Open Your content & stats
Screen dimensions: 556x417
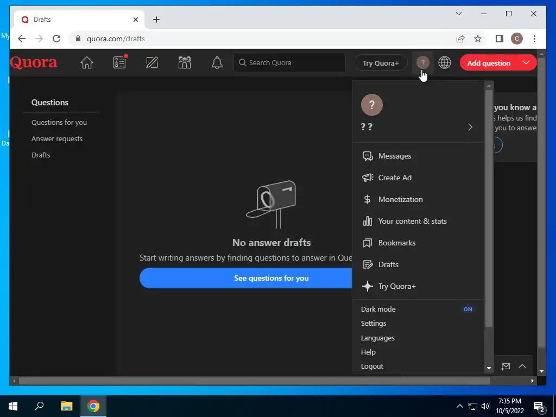pos(419,221)
